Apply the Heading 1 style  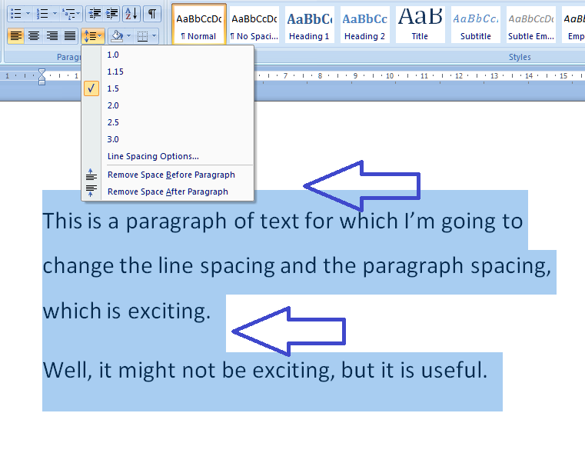point(309,25)
